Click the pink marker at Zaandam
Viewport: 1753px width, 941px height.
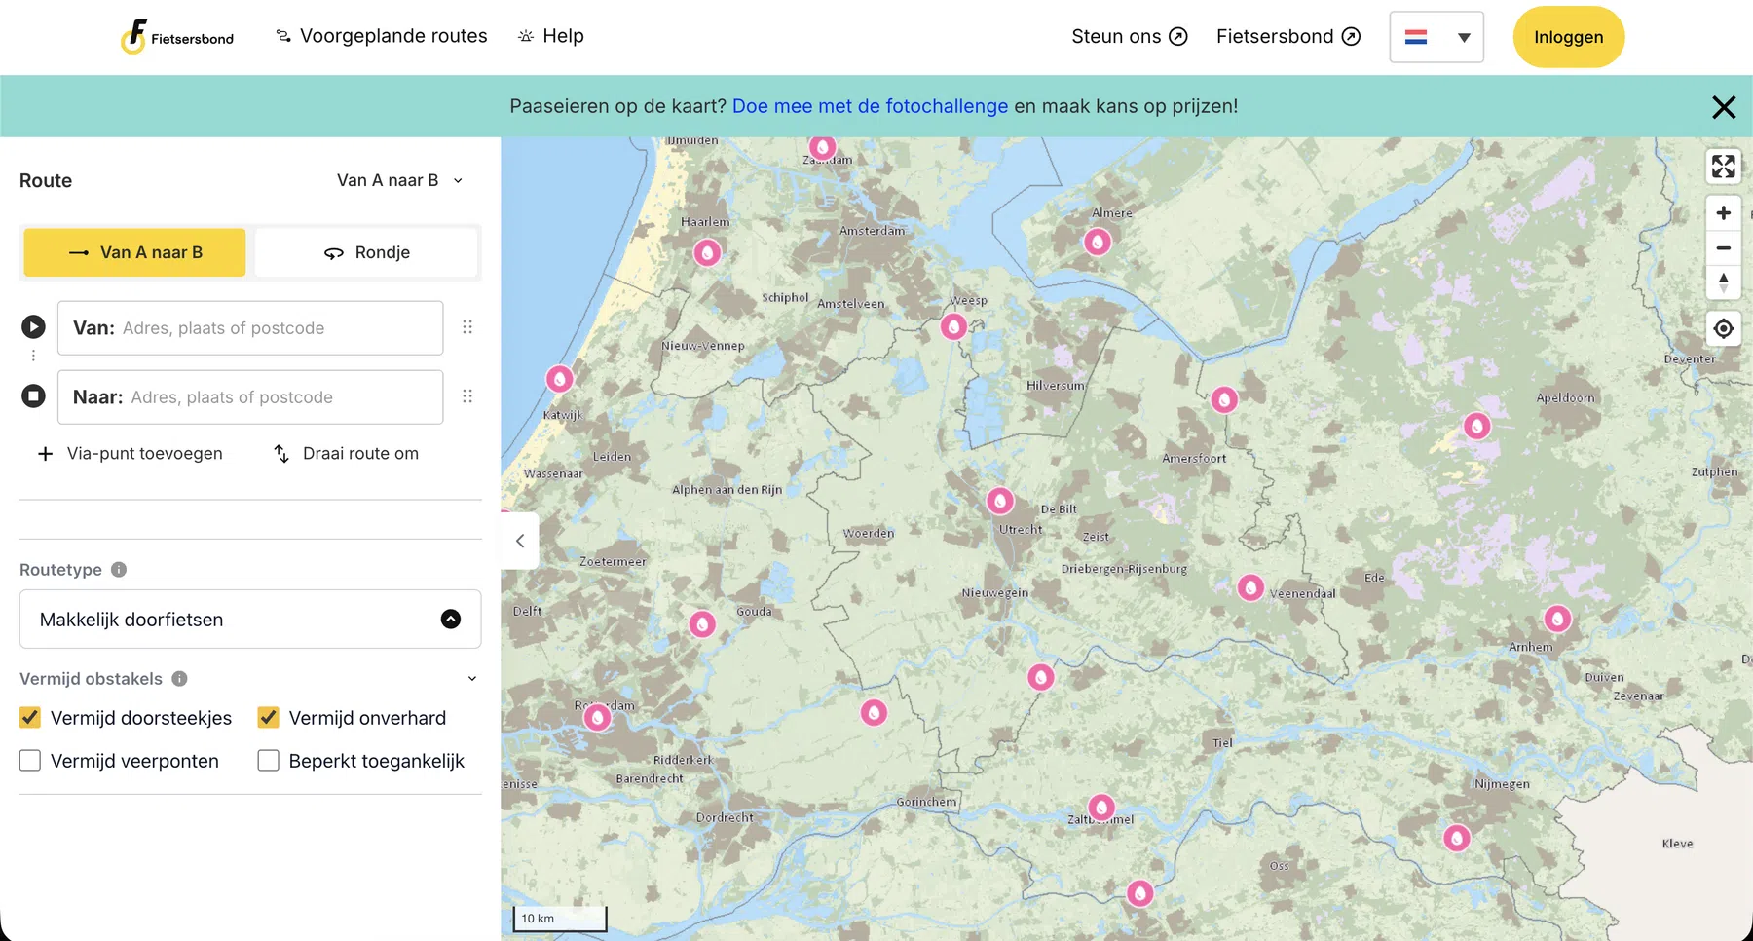coord(823,147)
